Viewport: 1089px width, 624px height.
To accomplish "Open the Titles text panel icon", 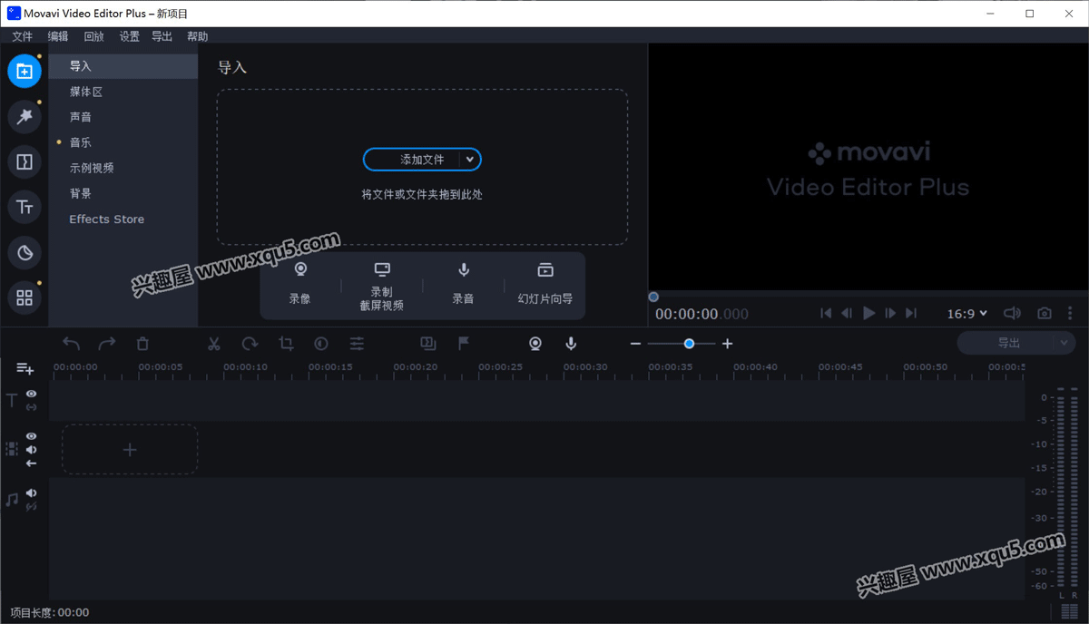I will (x=25, y=207).
